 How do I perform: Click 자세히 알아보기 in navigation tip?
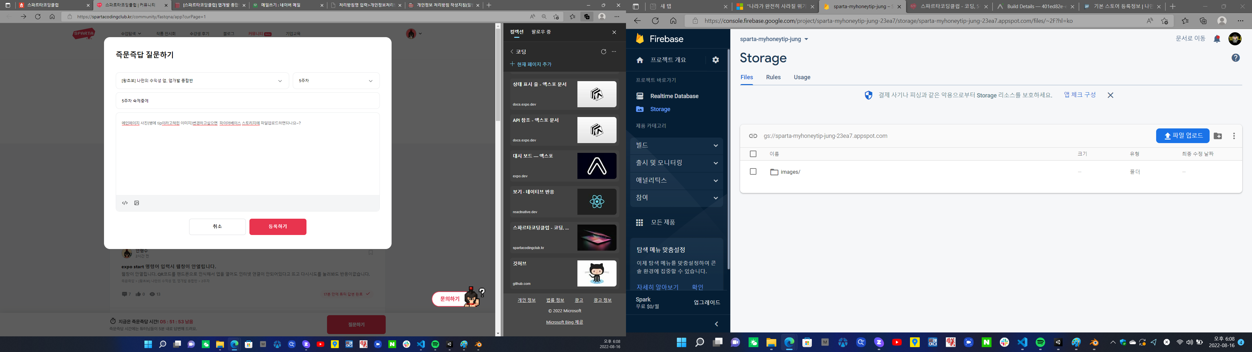tap(657, 287)
